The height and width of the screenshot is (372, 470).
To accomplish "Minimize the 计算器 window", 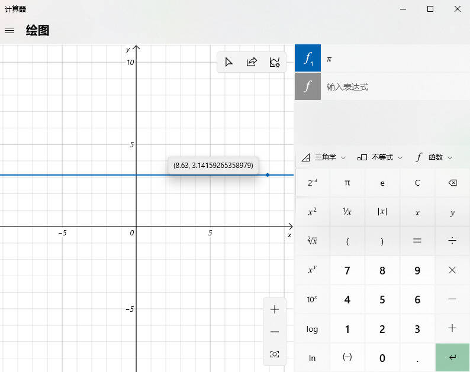I will click(403, 9).
